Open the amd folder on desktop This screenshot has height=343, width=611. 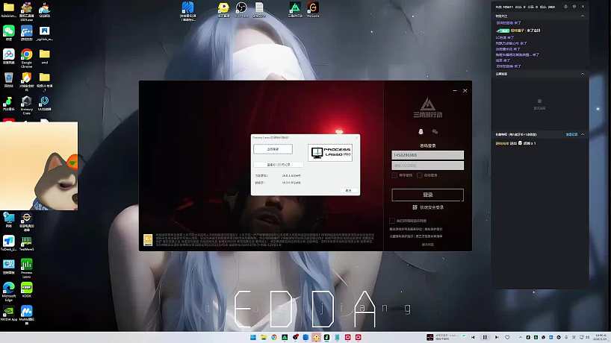tap(44, 56)
